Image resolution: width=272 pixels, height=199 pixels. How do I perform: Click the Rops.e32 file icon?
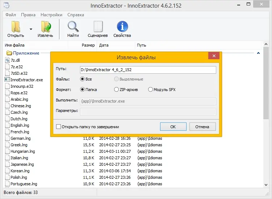[x=7, y=93]
